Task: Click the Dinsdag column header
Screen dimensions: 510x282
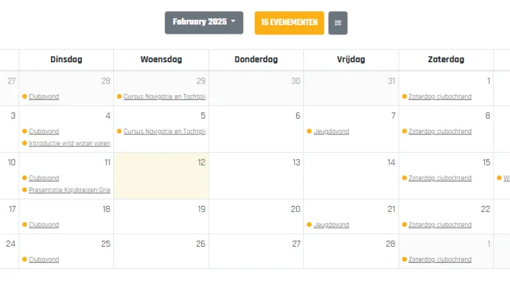Action: 66,60
